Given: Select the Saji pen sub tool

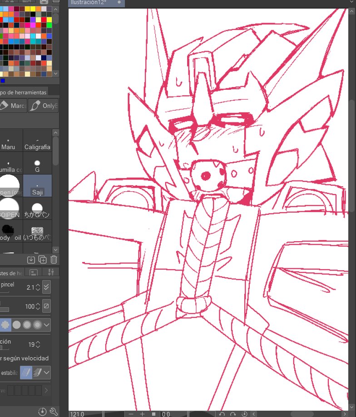Looking at the screenshot, I should 37,186.
